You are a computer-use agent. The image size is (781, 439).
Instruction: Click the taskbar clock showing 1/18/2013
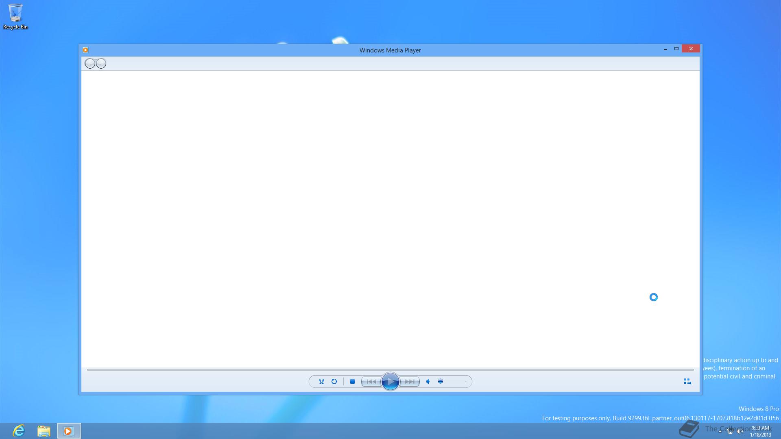tap(760, 431)
